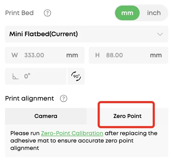Click the rotate 90 degrees icon

(76, 76)
